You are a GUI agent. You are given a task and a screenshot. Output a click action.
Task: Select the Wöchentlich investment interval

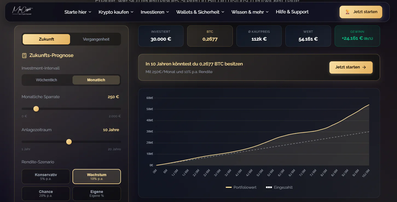tap(47, 80)
